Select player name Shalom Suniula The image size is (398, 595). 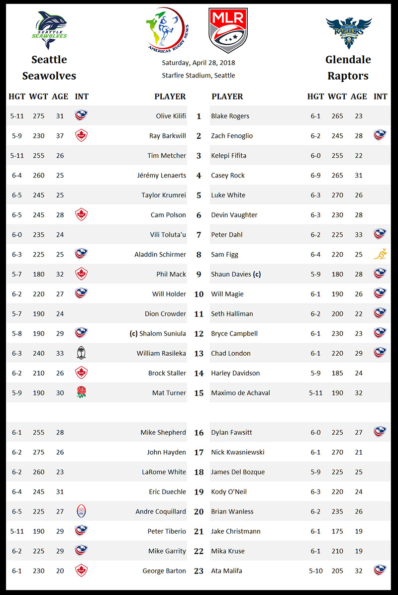click(162, 333)
